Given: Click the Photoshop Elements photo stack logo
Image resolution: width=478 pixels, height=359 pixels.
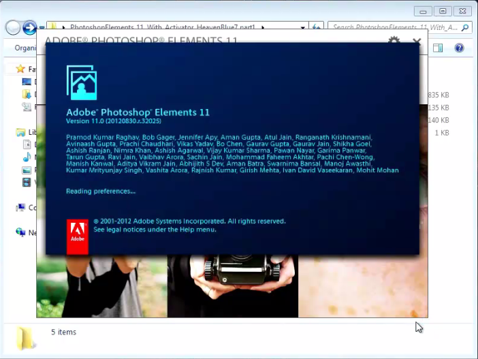Looking at the screenshot, I should tap(81, 83).
